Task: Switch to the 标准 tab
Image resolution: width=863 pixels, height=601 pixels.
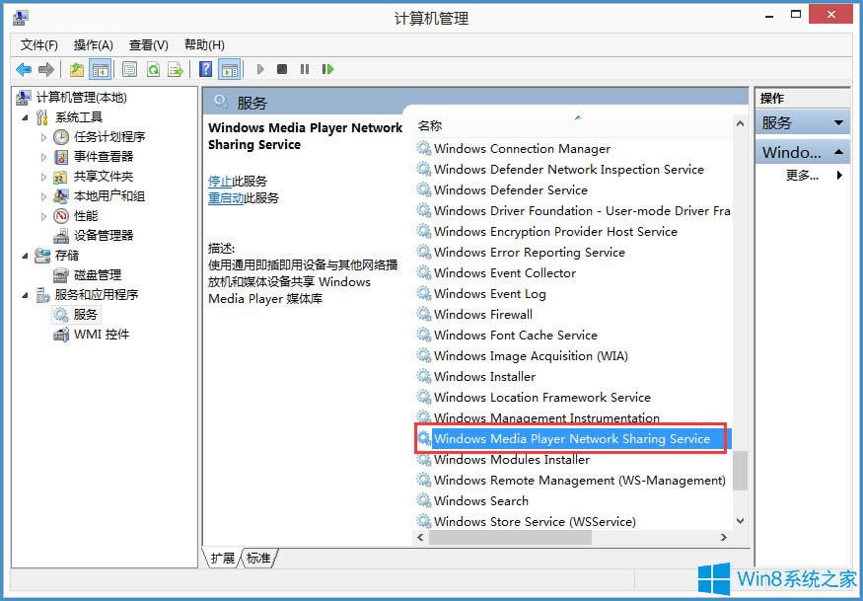Action: 256,558
